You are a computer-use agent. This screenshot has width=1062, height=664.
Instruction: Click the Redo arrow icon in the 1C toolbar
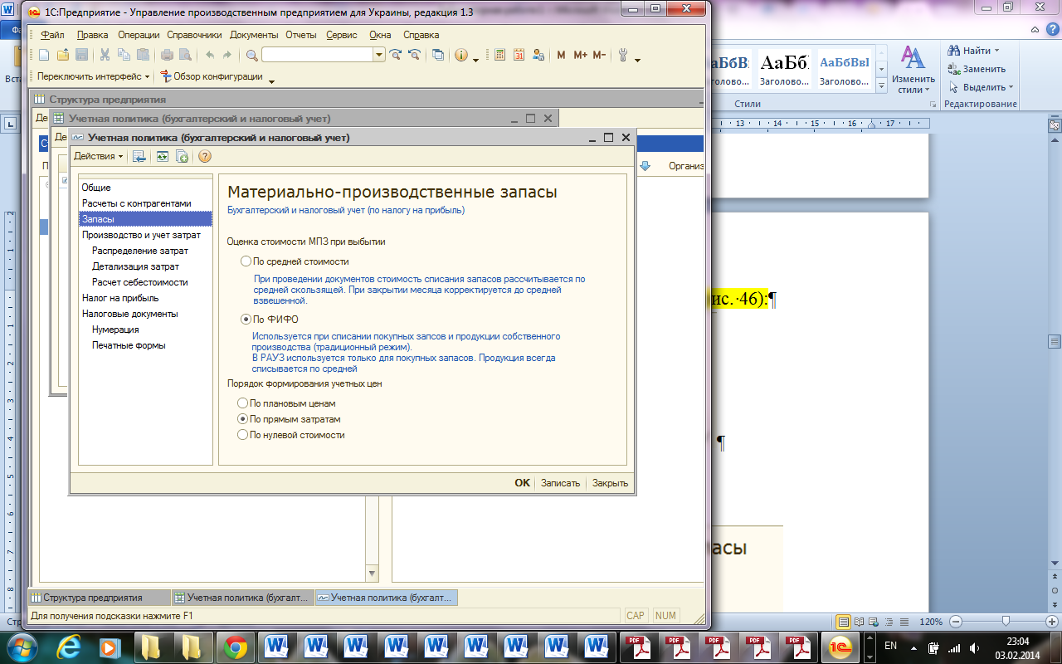[227, 55]
